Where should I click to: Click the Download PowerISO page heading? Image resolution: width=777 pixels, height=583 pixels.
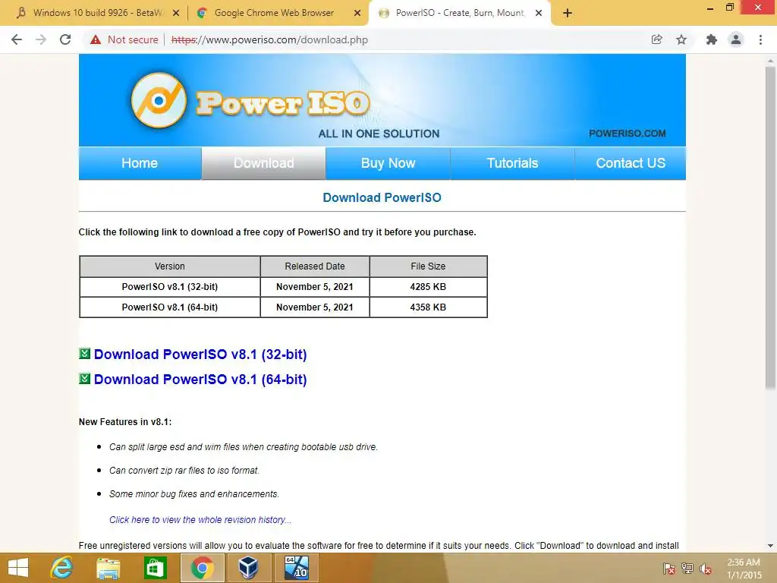click(x=382, y=197)
